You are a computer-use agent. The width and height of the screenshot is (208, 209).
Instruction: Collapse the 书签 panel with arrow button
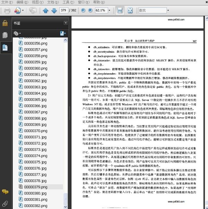point(66,23)
